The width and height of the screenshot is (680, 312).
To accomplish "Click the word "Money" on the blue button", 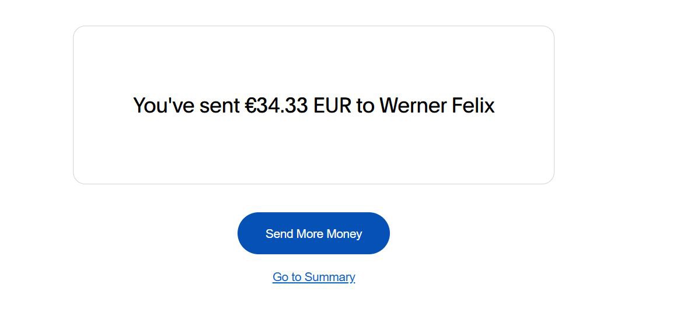I will (344, 234).
